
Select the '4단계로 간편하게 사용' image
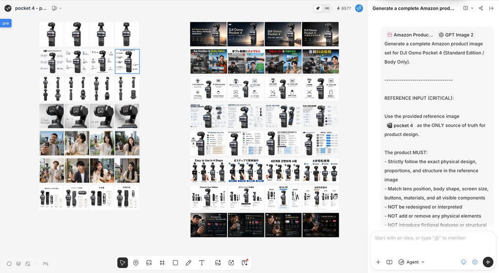point(283,170)
